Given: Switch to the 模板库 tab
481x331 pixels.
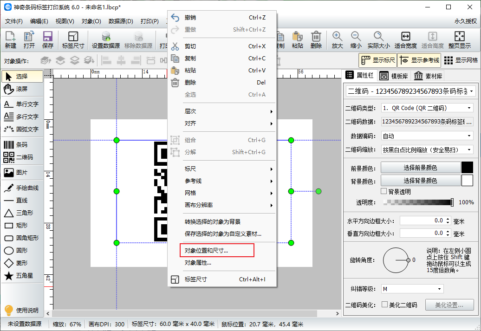Looking at the screenshot, I should coord(394,76).
